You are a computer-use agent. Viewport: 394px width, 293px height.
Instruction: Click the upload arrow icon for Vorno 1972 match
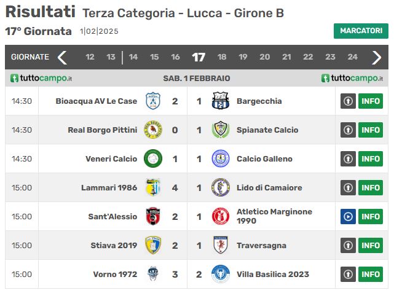tap(348, 274)
